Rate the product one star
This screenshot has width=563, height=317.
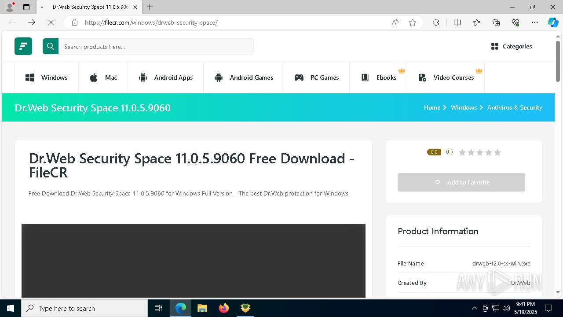pos(462,152)
